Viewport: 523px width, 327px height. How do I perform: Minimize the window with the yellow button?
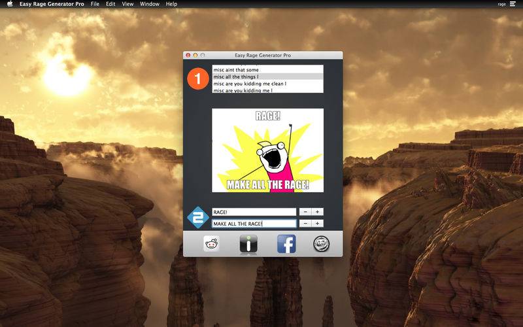click(x=195, y=55)
